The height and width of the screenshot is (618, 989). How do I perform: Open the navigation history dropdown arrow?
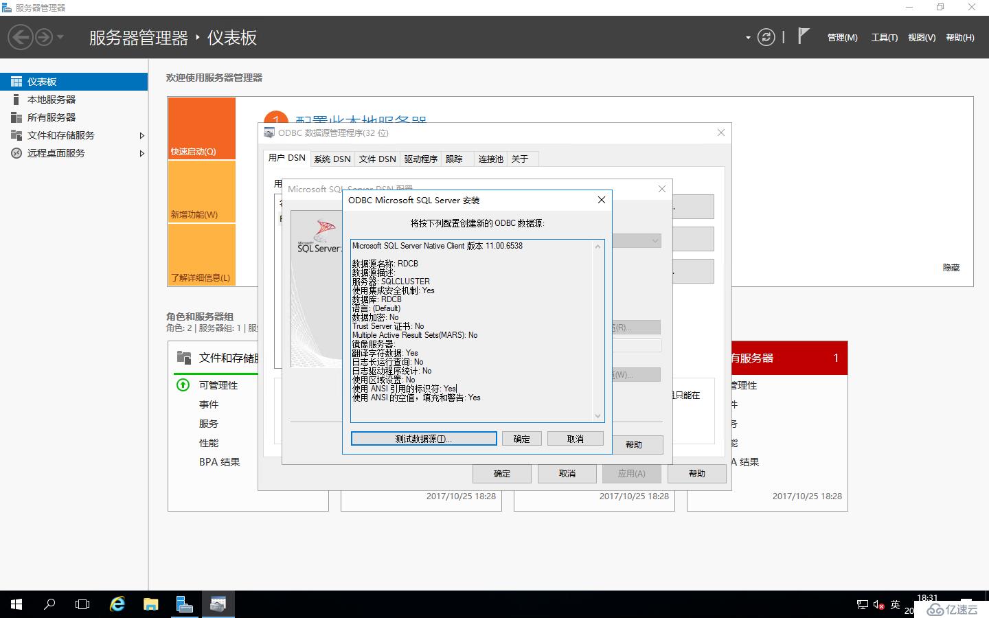pyautogui.click(x=60, y=37)
